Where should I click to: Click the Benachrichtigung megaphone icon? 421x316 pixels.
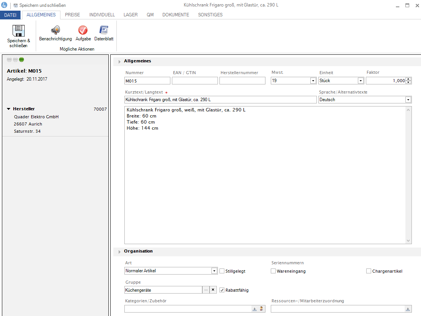(x=56, y=30)
